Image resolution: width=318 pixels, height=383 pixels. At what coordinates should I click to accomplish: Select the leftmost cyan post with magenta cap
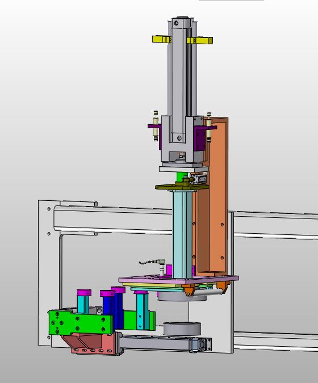coord(83,301)
